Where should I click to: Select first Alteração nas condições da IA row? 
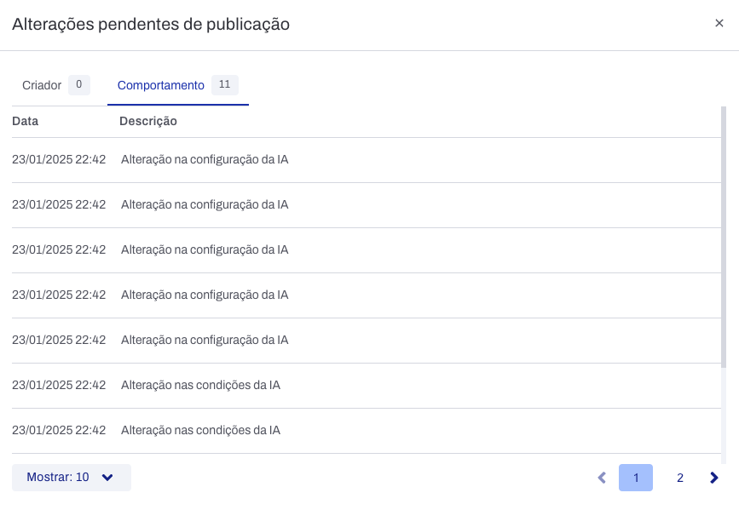tap(200, 385)
